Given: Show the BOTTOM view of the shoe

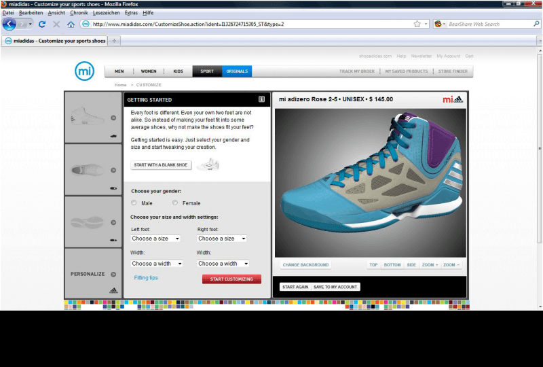Looking at the screenshot, I should (x=392, y=264).
